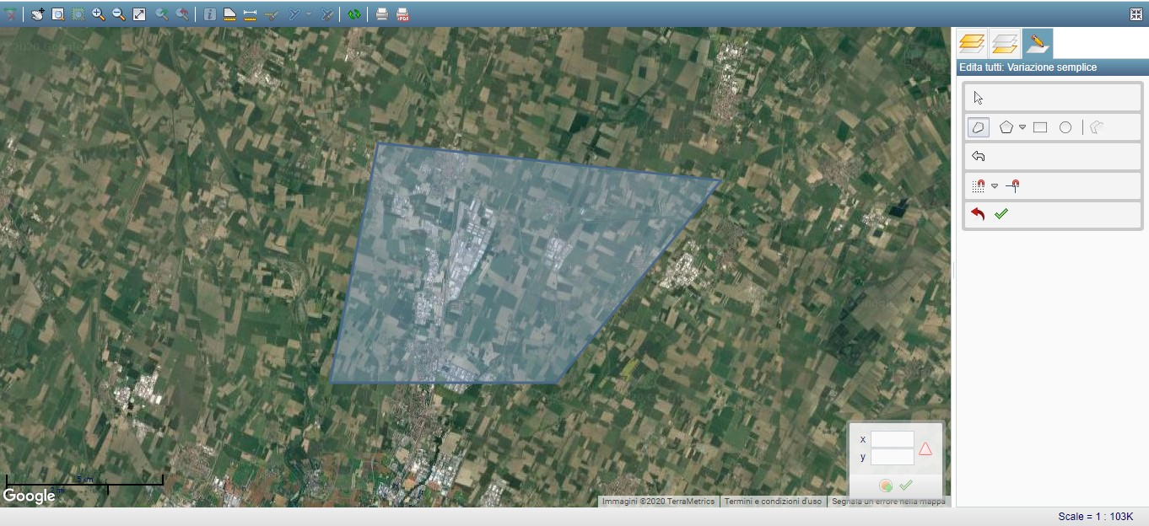The width and height of the screenshot is (1149, 526).
Task: Select the freehand polygon draw tool
Action: 979,127
